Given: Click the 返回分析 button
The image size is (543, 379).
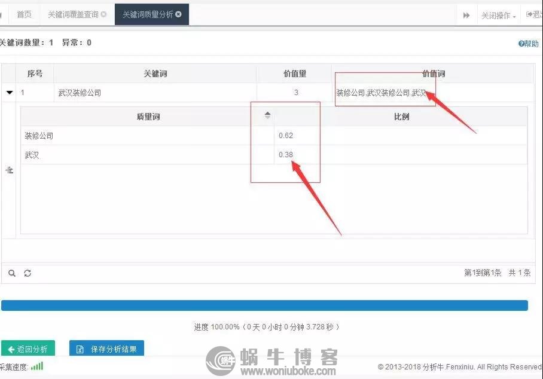Looking at the screenshot, I should coord(28,349).
